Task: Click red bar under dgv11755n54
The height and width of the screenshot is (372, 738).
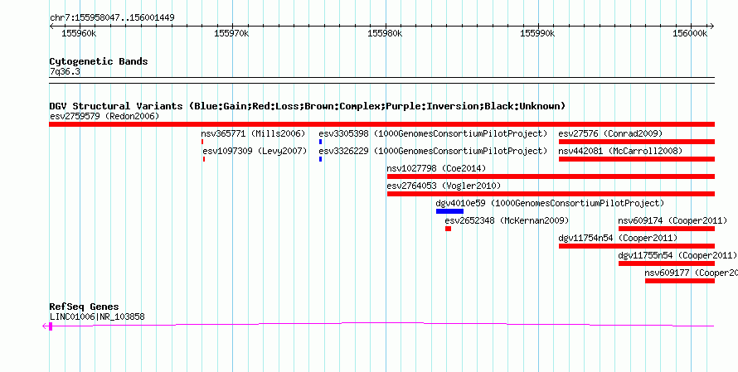Action: 667,263
